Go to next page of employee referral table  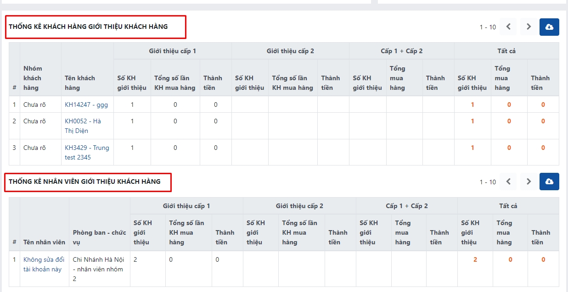point(529,182)
